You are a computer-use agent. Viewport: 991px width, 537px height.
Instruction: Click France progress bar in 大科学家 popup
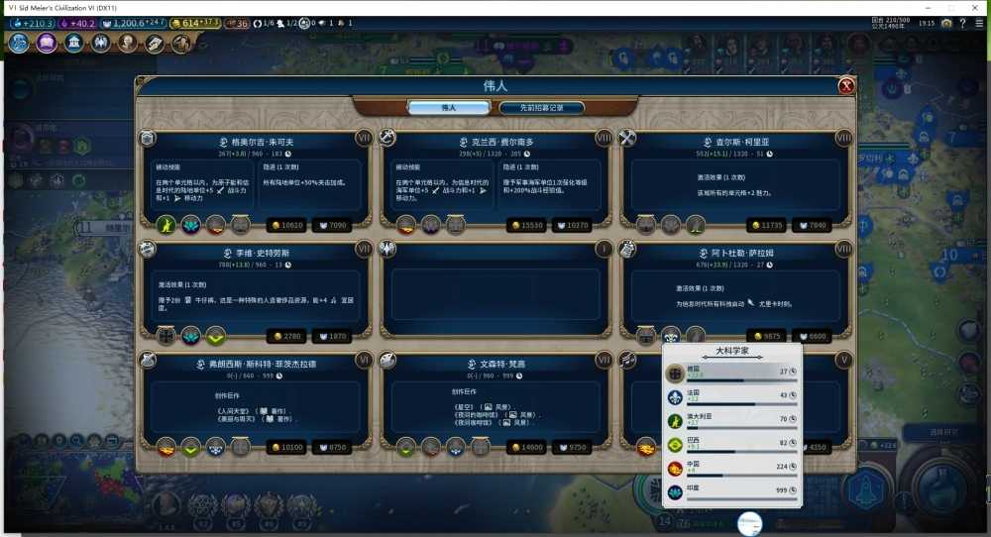click(x=741, y=404)
